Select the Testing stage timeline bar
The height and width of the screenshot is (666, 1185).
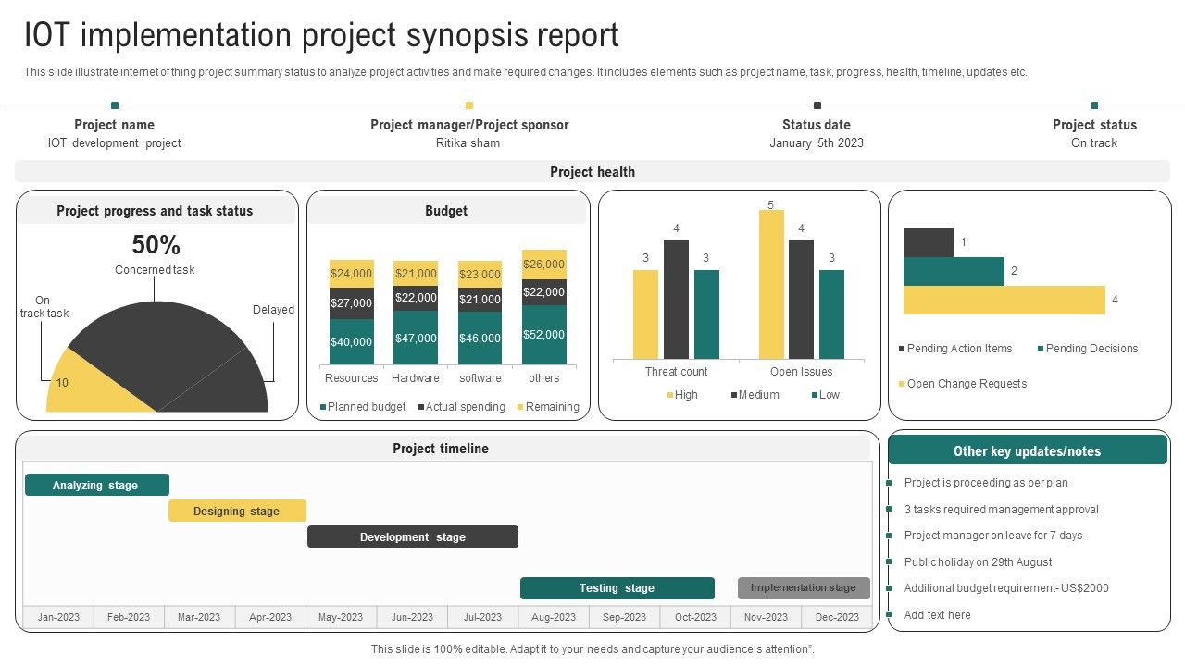(x=617, y=587)
